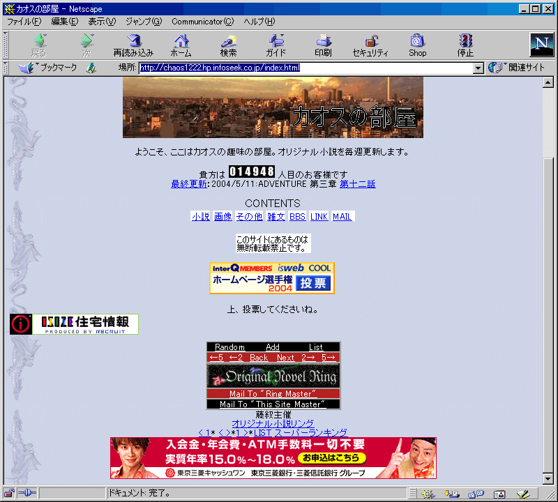Open the Address Book icon in status bar
The width and height of the screenshot is (558, 502).
click(x=499, y=494)
